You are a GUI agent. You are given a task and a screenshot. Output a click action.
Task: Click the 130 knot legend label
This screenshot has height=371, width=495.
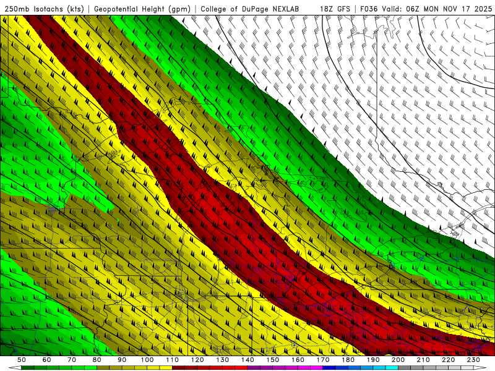pos(223,360)
